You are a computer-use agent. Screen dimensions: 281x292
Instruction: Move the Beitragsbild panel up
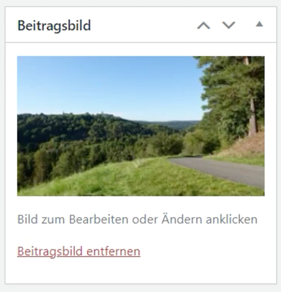(203, 25)
